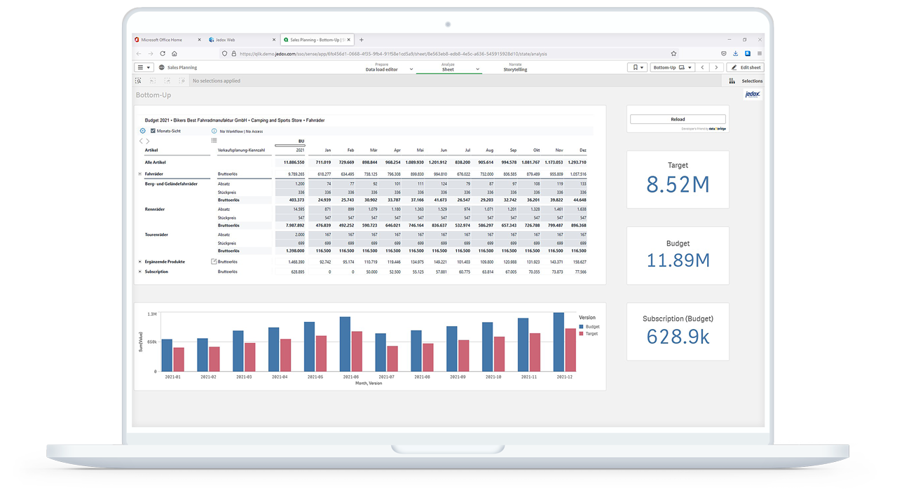Collapse the Fahrräder row group
This screenshot has height=504, width=897.
139,174
